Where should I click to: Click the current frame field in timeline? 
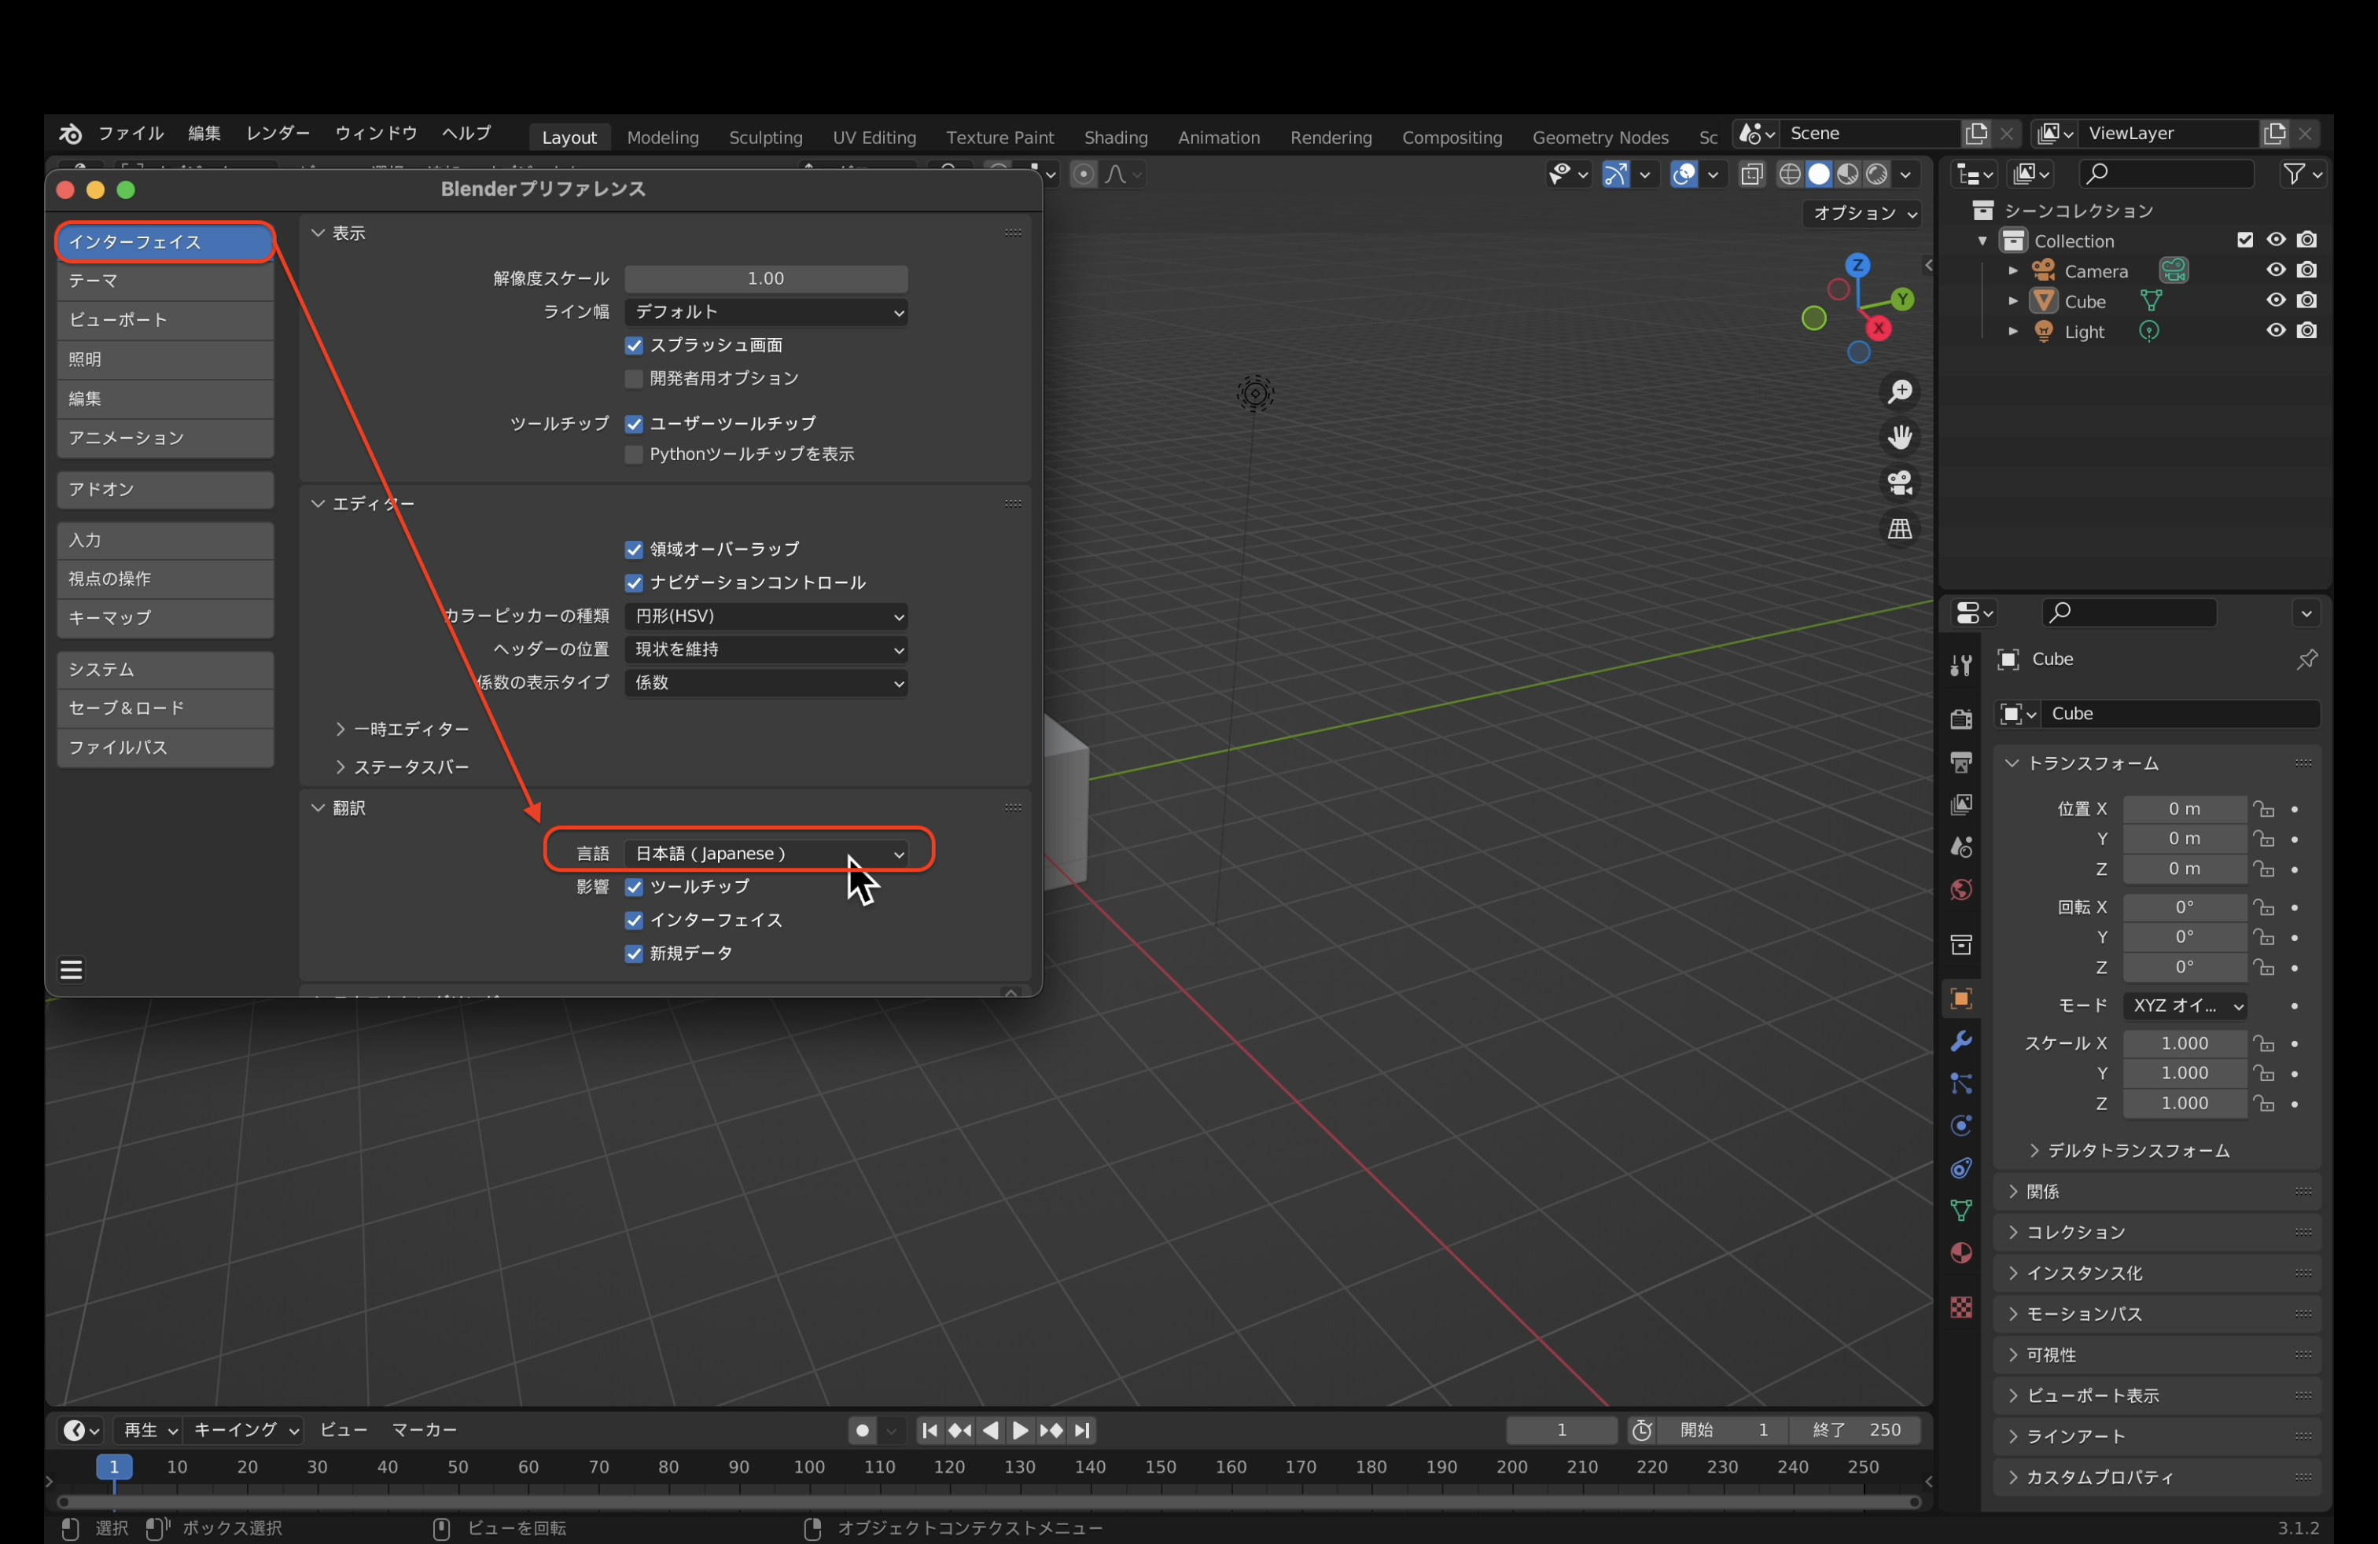click(x=1562, y=1430)
